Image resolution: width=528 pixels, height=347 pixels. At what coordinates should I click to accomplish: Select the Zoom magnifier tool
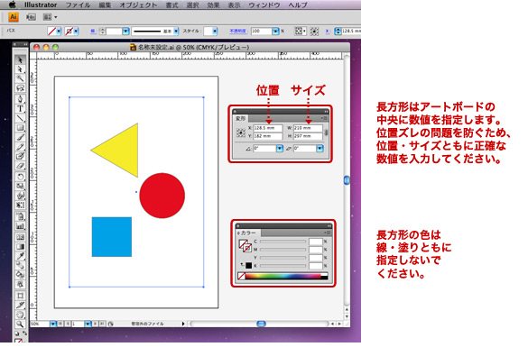(x=20, y=324)
